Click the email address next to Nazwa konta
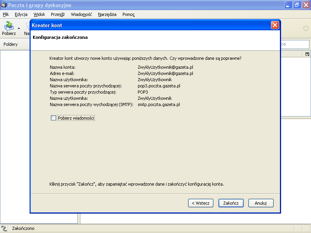Screen dimensions: 311x233 tap(165, 67)
